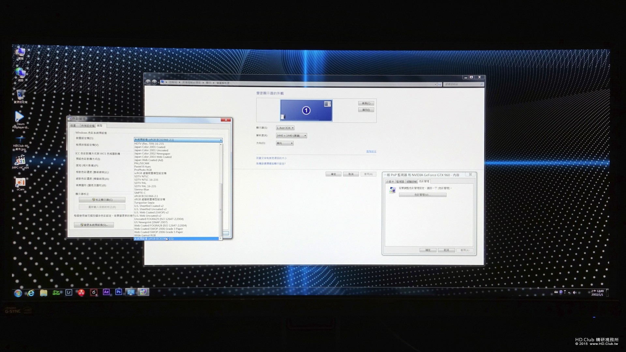
Task: Launch Lightroom from the taskbar
Action: pos(68,292)
